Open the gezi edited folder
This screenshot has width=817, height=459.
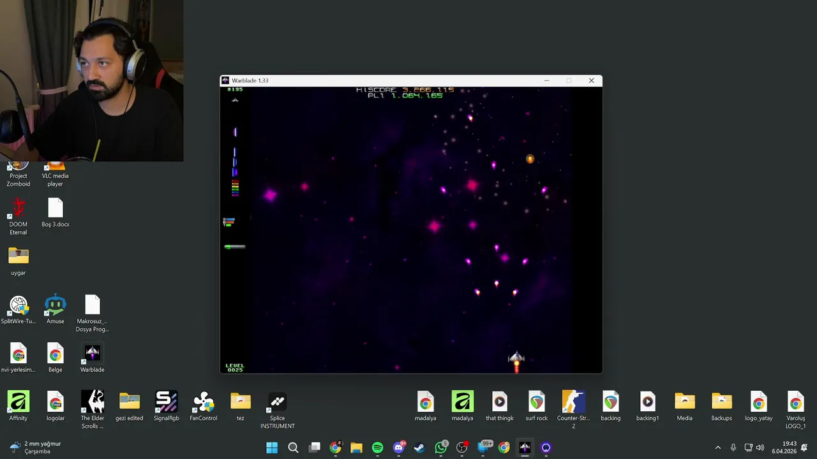[130, 406]
